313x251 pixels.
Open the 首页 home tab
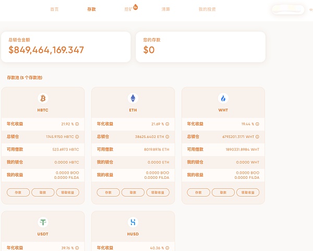tap(54, 9)
